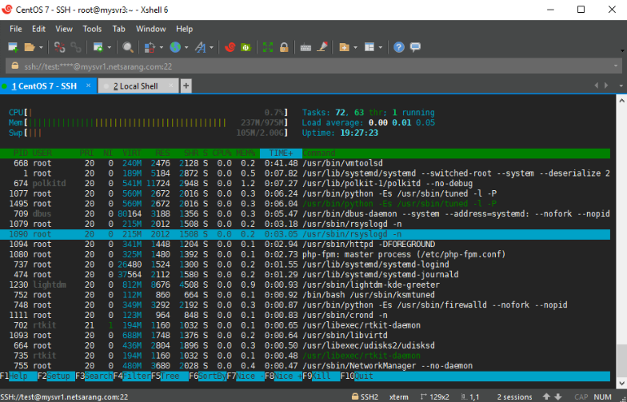
Task: Expand dropdown beside the layout icon
Action: click(x=381, y=48)
